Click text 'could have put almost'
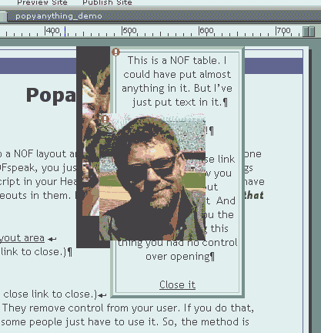 click(177, 75)
